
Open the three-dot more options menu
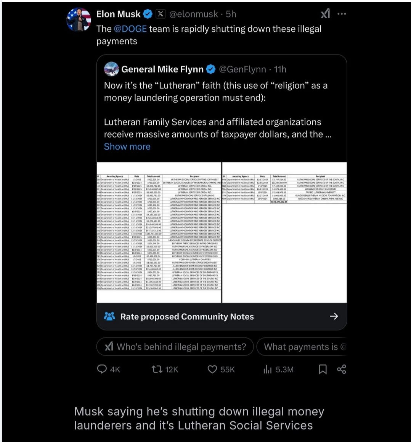[342, 14]
